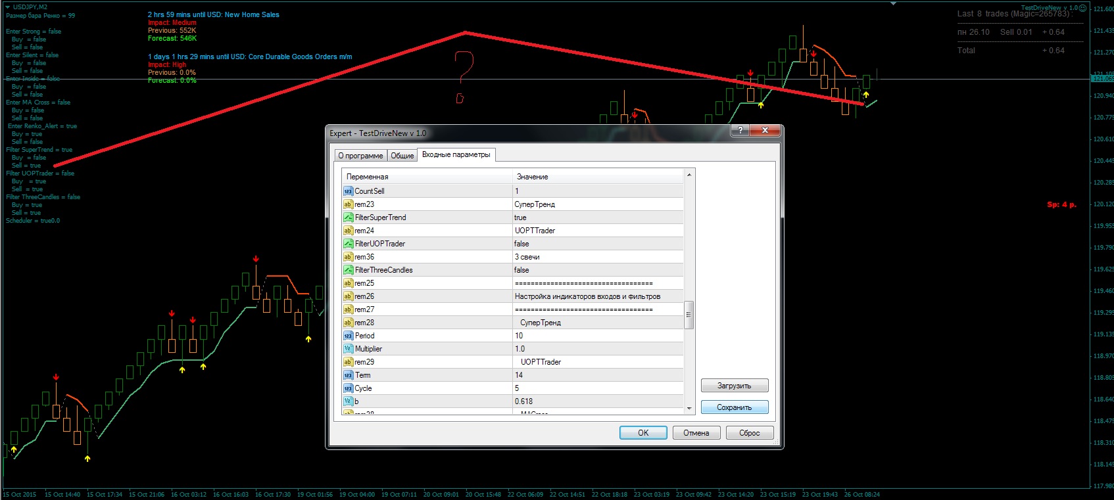
Task: Click the New Home Sales news line
Action: click(214, 14)
